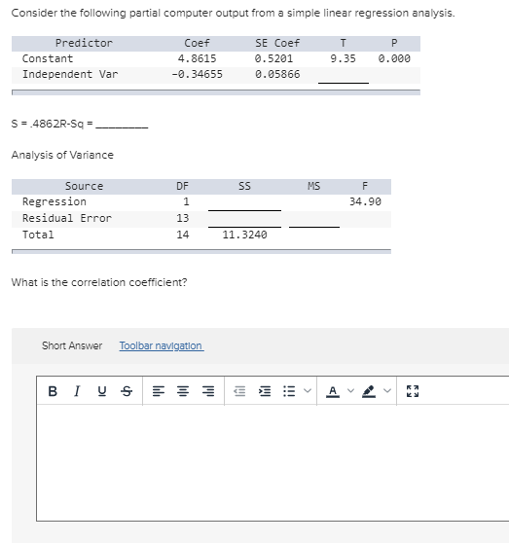Click the Independent Var row label
This screenshot has height=543, width=509.
click(70, 74)
